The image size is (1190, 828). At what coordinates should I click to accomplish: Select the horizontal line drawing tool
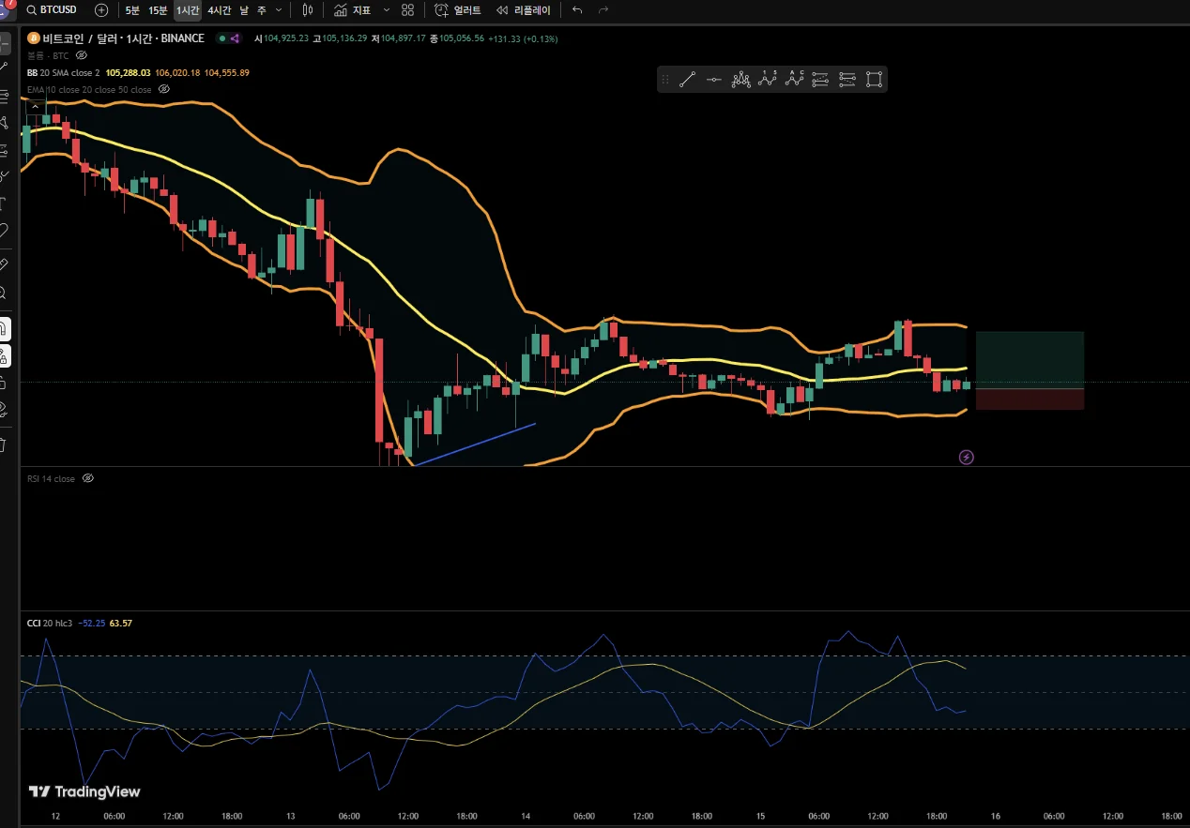714,80
